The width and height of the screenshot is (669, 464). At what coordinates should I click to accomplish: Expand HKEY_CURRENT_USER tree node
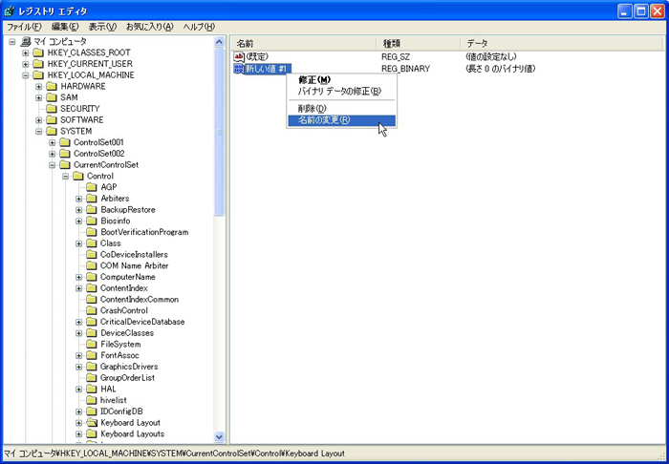[x=26, y=64]
